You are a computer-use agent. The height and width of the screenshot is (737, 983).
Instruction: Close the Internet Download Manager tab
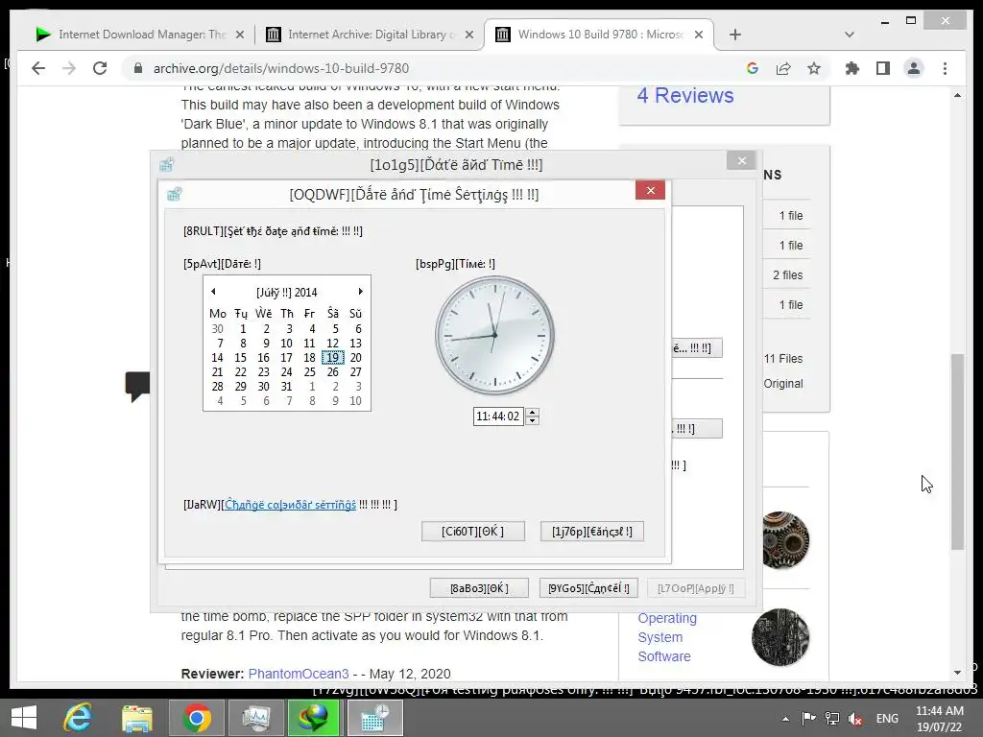pos(239,35)
